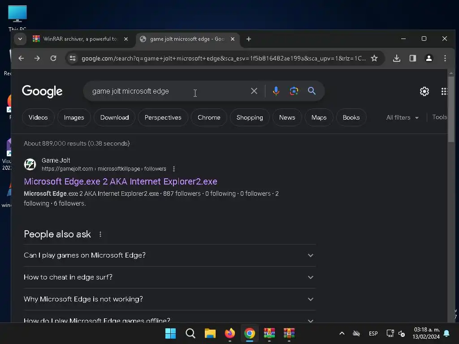The image size is (459, 344).
Task: Open search Tools
Action: click(x=439, y=117)
